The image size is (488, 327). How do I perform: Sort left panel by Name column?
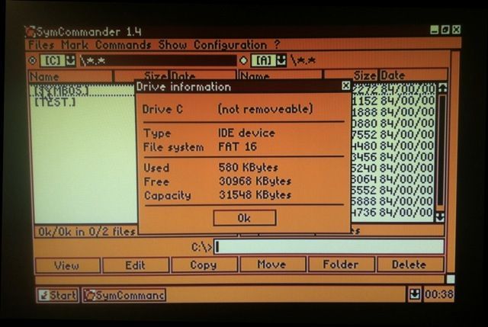[x=71, y=76]
